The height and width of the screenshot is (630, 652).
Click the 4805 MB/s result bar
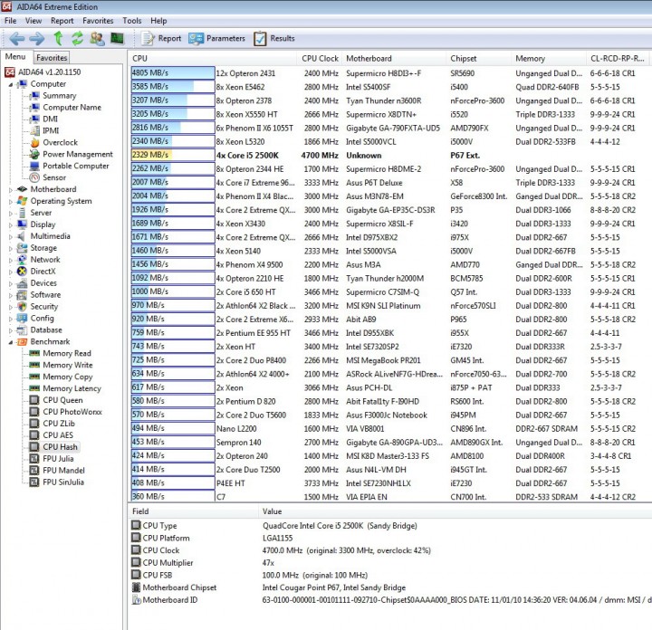click(173, 73)
